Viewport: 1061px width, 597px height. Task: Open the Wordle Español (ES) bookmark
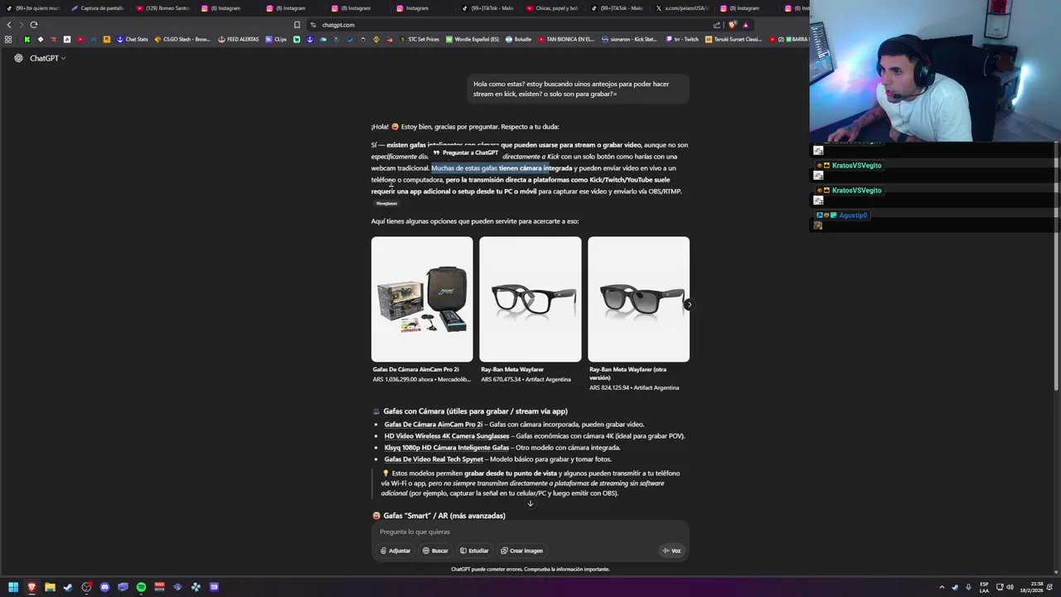coord(472,39)
